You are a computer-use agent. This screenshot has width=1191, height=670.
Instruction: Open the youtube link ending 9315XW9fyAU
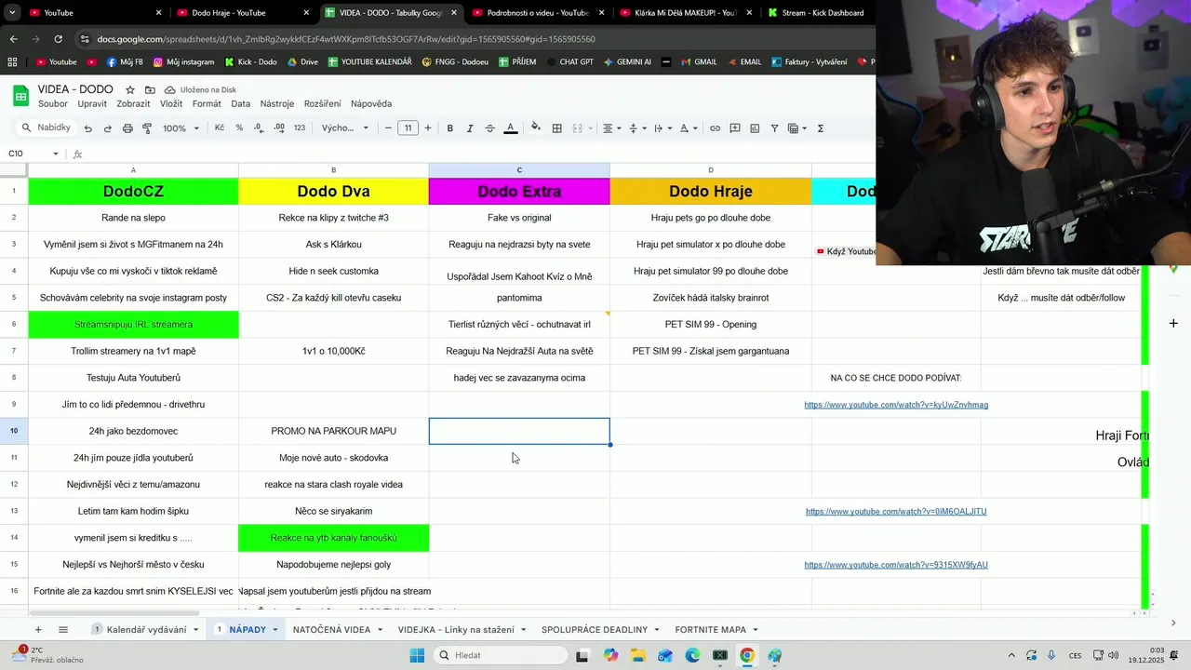[x=896, y=565]
